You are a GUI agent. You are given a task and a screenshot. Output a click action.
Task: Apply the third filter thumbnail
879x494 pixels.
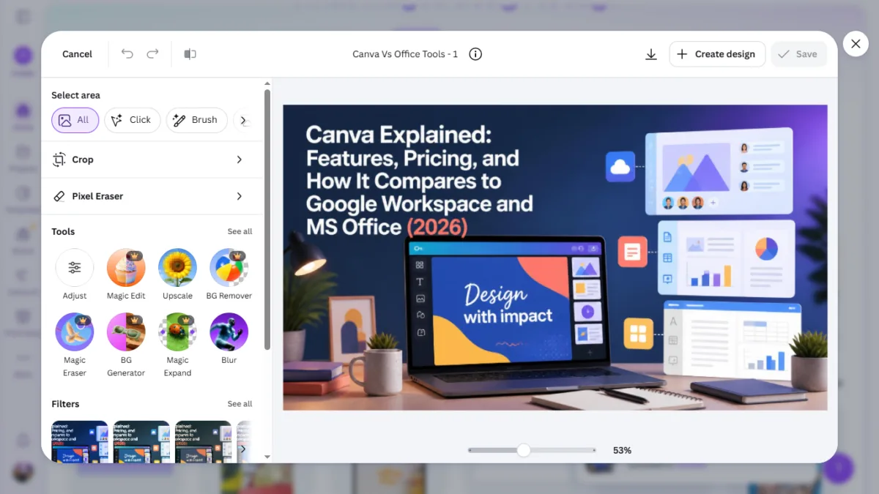[203, 441]
